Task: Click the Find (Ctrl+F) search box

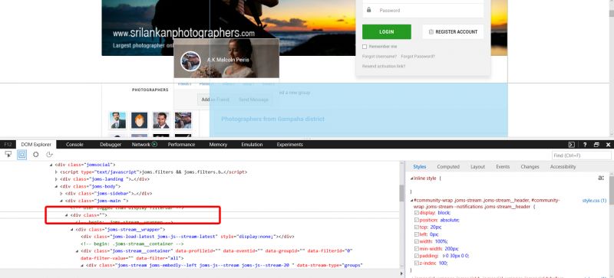Action: tap(581, 155)
